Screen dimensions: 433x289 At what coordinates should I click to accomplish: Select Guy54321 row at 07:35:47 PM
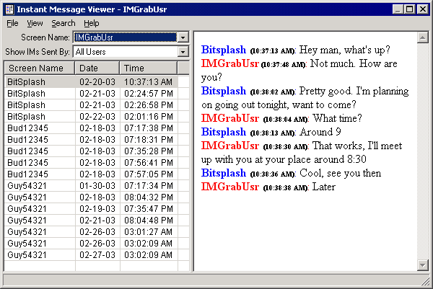point(91,209)
